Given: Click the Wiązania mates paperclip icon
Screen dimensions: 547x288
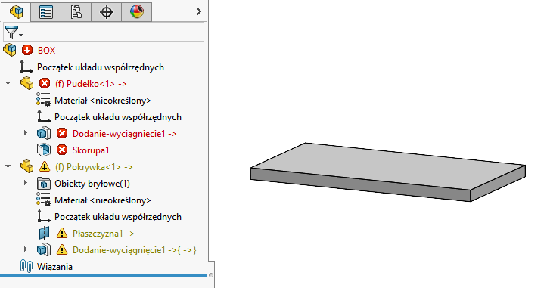Looking at the screenshot, I should (x=26, y=266).
